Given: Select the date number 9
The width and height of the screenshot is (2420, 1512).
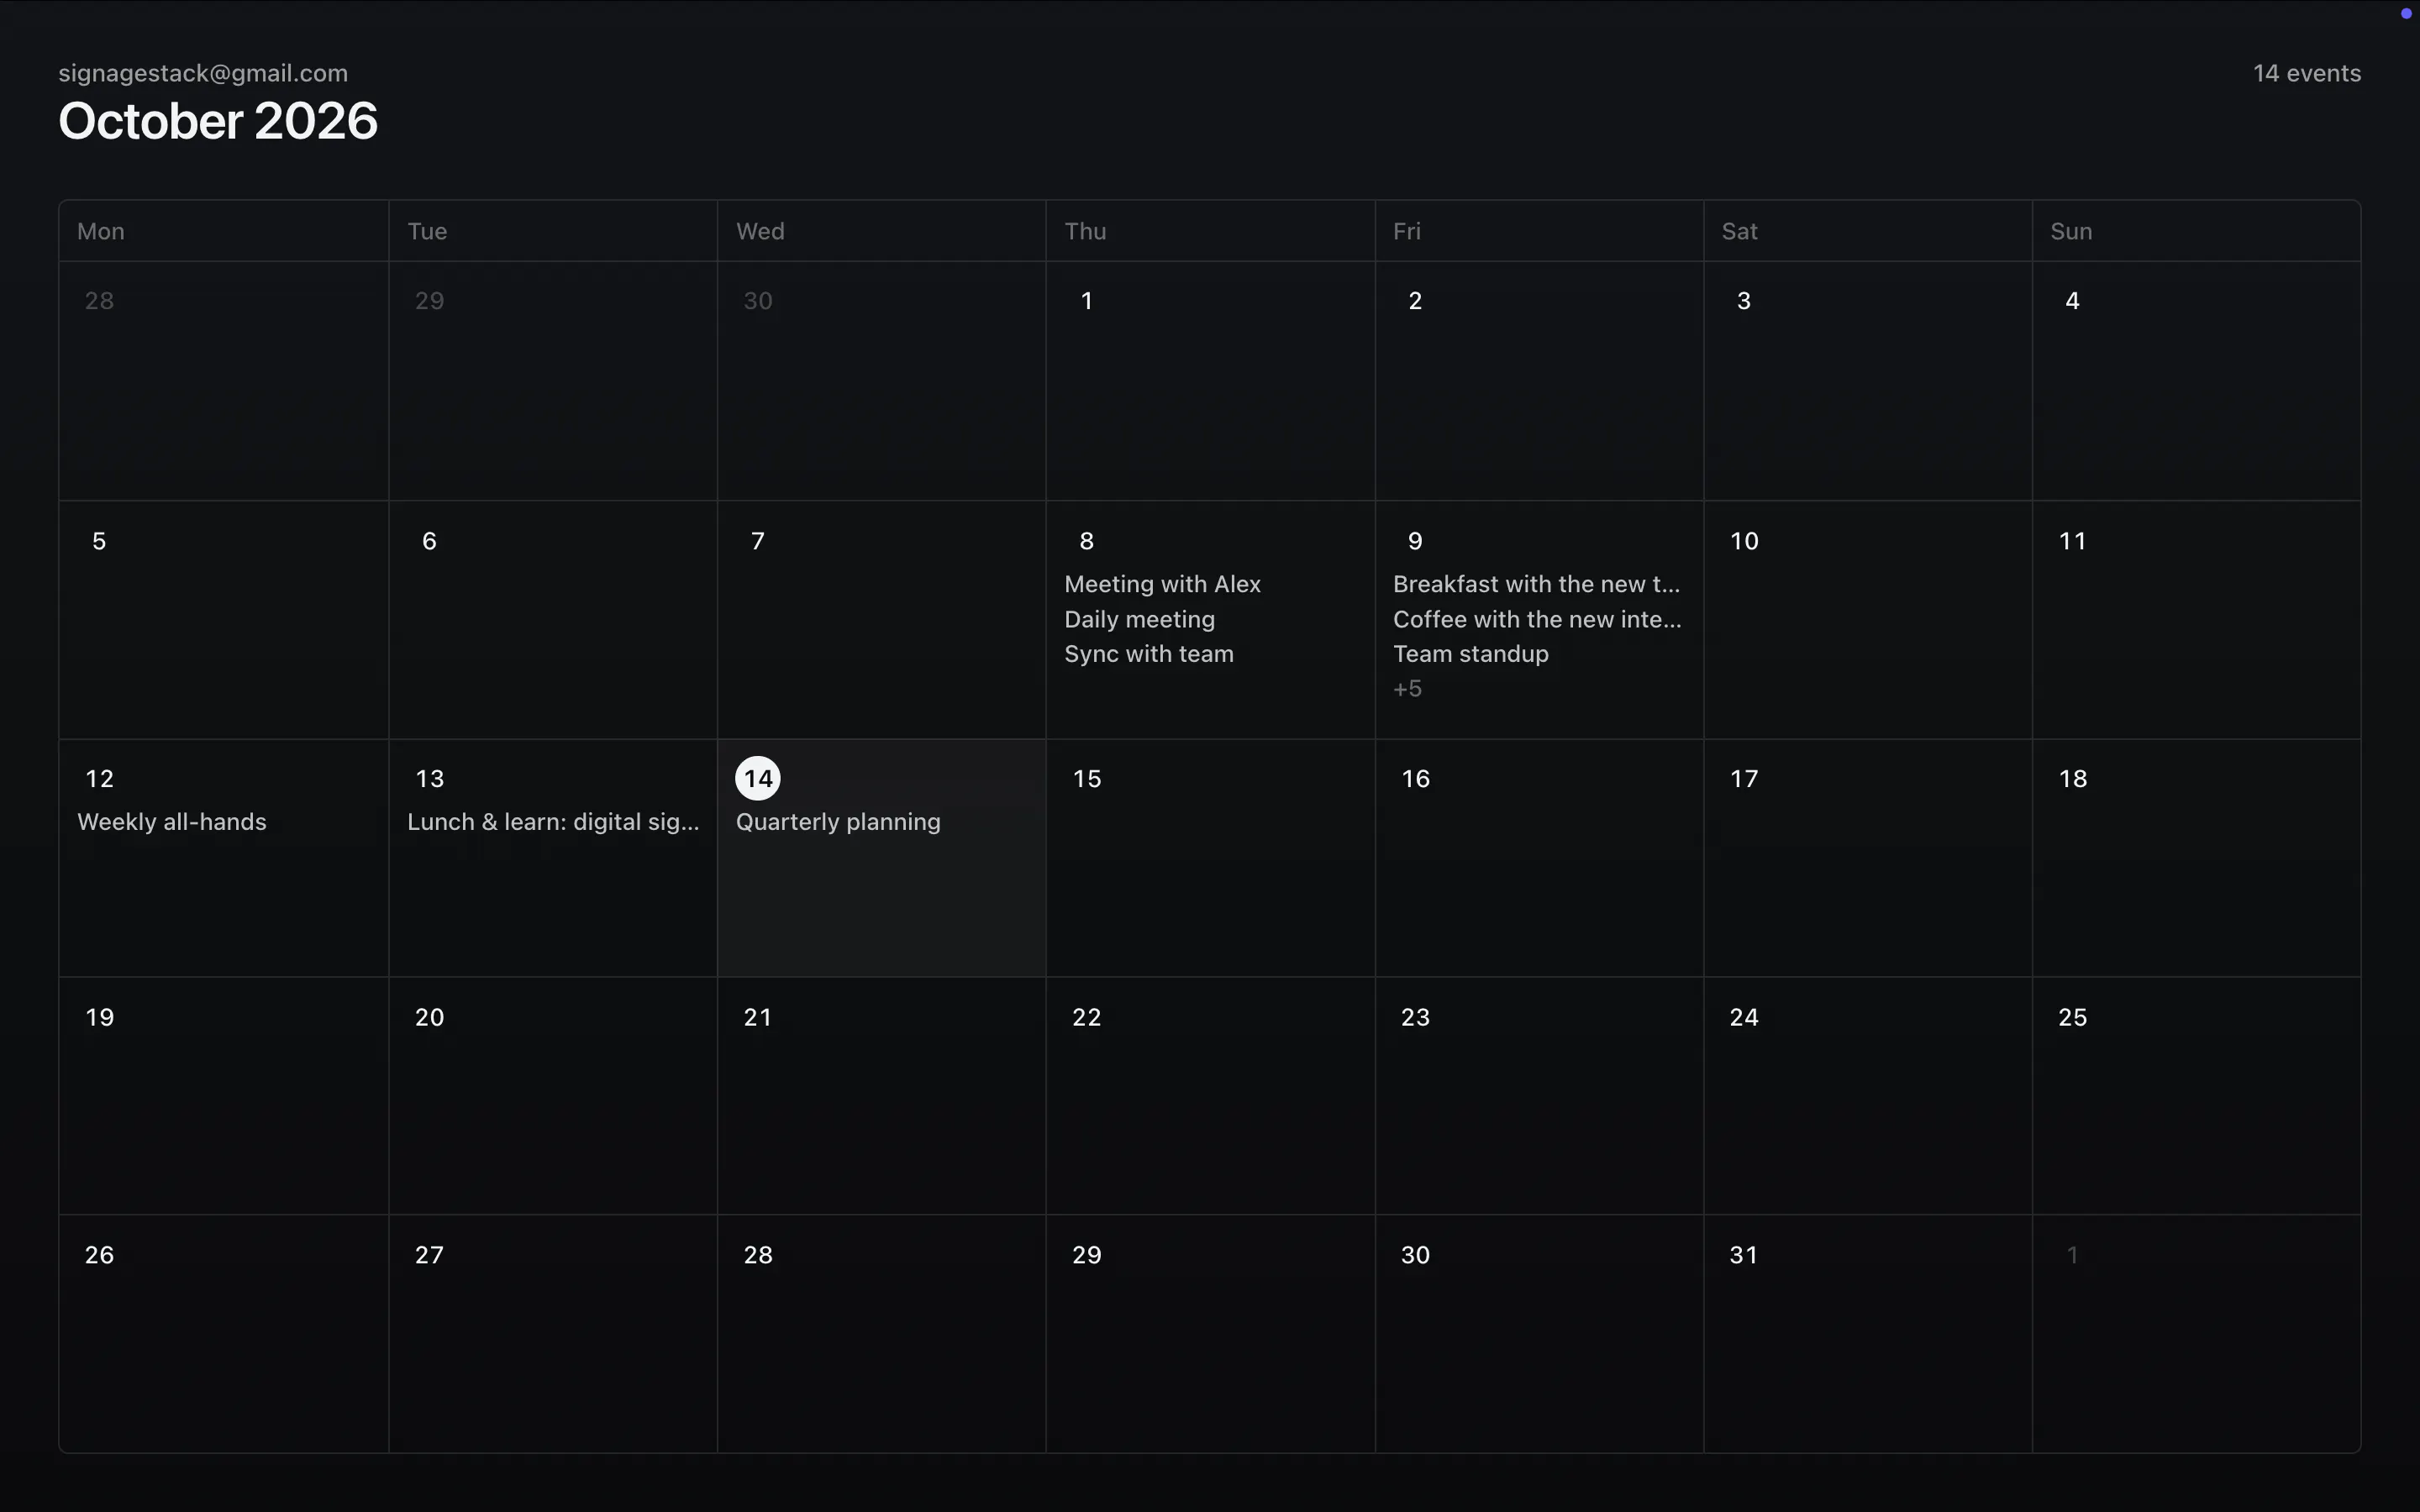Looking at the screenshot, I should click(1415, 541).
